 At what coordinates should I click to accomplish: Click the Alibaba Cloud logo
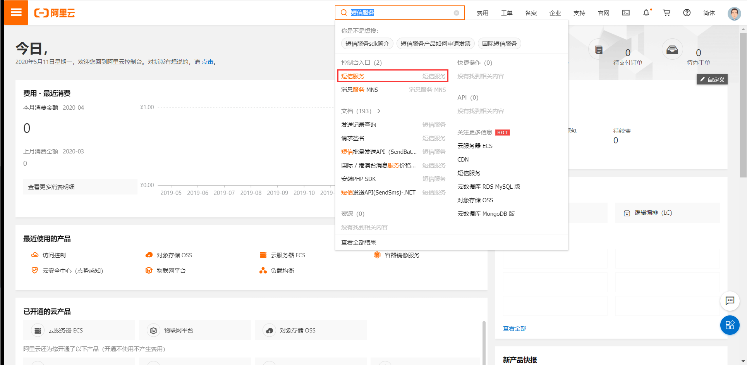tap(55, 13)
